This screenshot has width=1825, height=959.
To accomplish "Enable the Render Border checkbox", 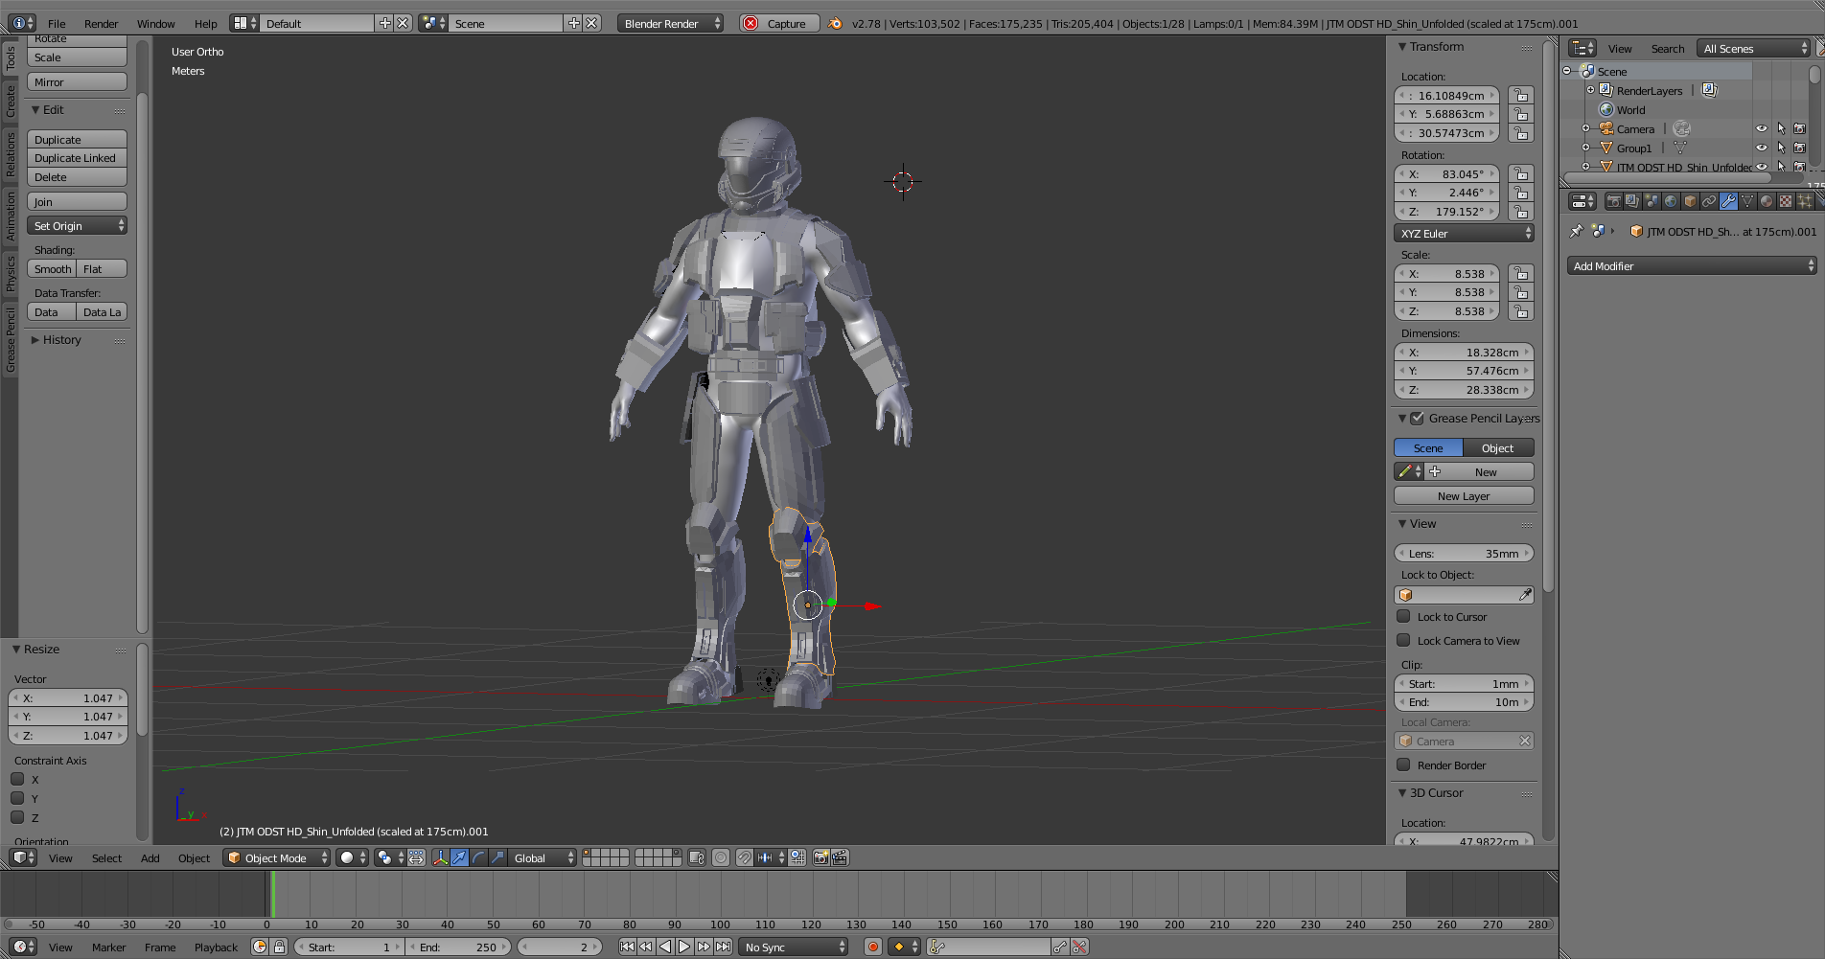I will [1403, 765].
